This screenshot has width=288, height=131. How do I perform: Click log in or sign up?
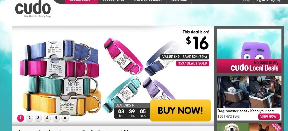[269, 1]
